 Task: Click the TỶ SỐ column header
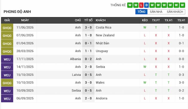coord(88,20)
